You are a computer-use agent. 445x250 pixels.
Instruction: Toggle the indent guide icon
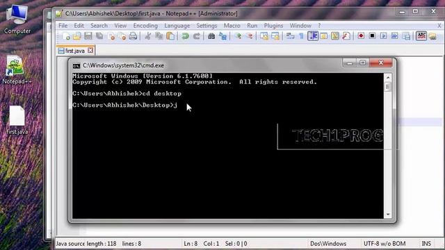[x=313, y=36]
